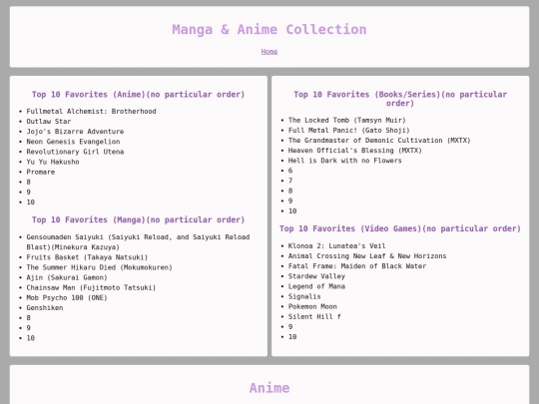Screen dimensions: 539x404
Task: Click Gensoumaden Saiyuki manga entry
Action: coord(138,242)
